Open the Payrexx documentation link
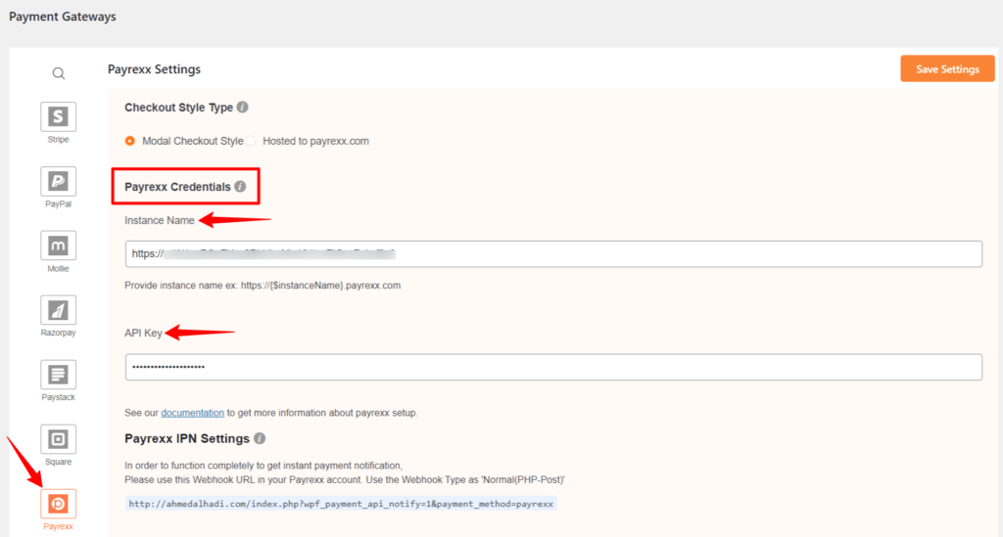Image resolution: width=1003 pixels, height=537 pixels. pyautogui.click(x=193, y=413)
